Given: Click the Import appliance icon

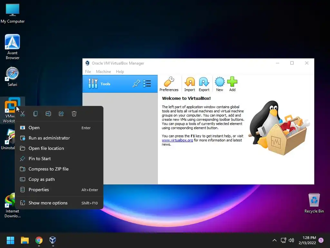Looking at the screenshot, I should point(189,84).
